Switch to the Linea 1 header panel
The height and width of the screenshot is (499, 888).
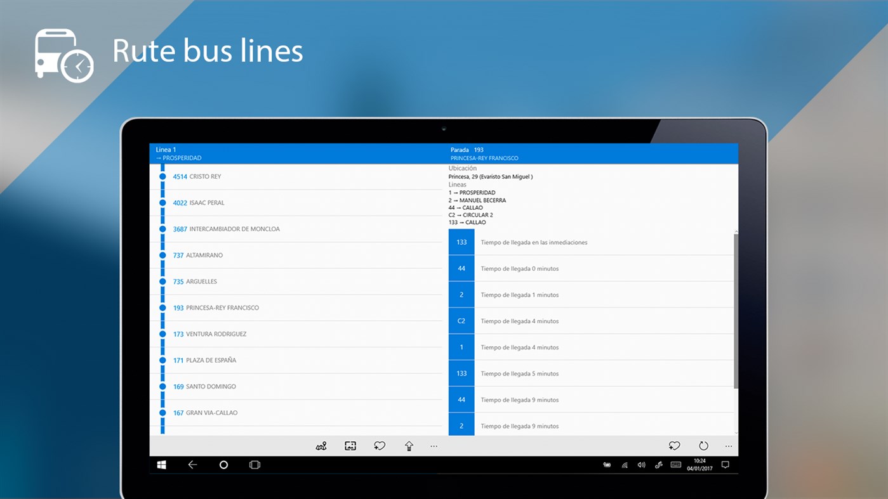coord(295,153)
